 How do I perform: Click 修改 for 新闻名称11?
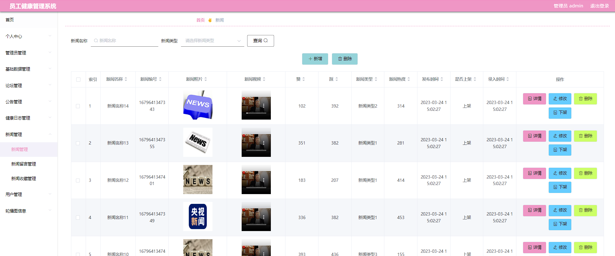click(560, 210)
